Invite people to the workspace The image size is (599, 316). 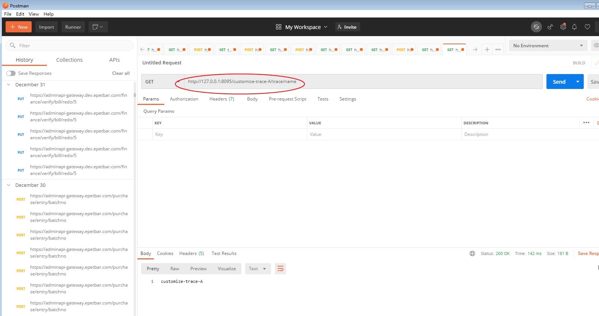(x=347, y=27)
